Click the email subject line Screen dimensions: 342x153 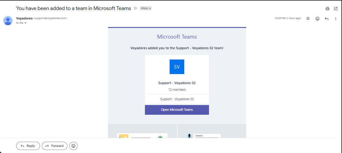tap(74, 8)
